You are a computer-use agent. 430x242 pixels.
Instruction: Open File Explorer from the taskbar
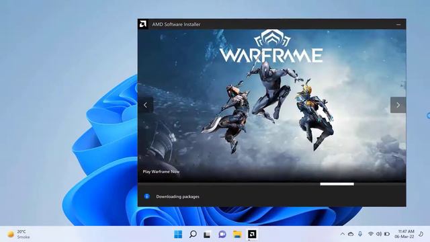[x=237, y=235]
